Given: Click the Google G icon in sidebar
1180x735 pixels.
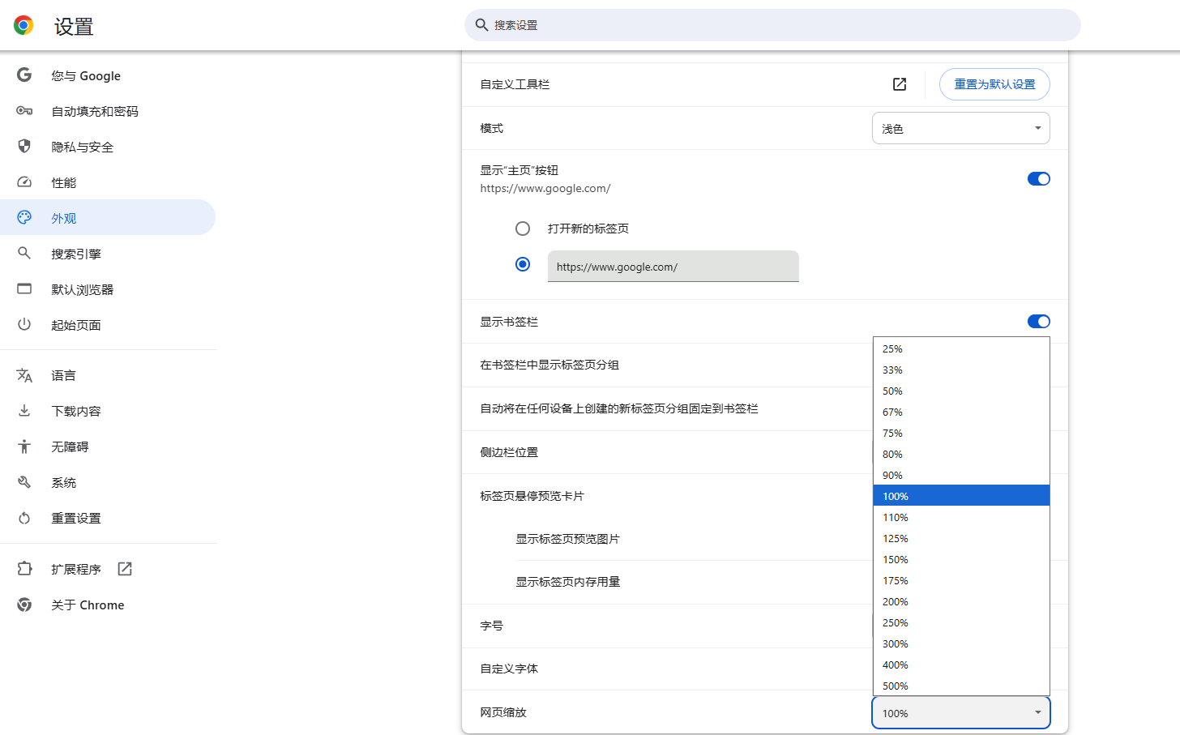Looking at the screenshot, I should click(24, 75).
